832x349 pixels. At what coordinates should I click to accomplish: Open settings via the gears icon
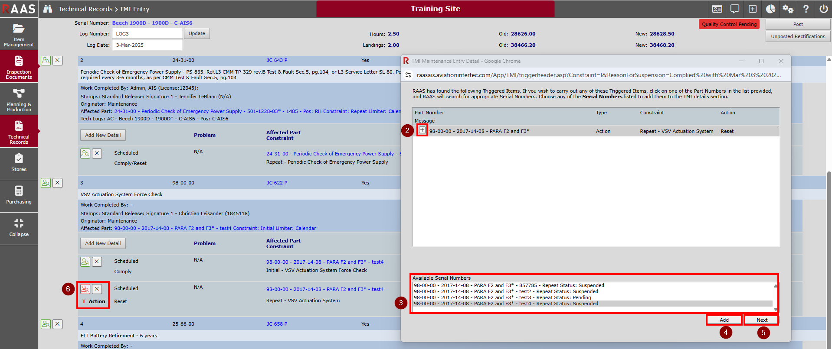pyautogui.click(x=788, y=9)
